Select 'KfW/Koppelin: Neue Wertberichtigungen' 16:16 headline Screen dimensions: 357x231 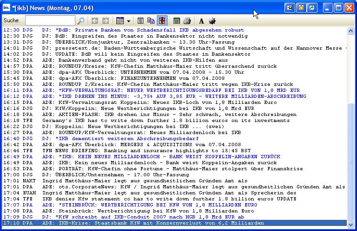[x=175, y=109]
